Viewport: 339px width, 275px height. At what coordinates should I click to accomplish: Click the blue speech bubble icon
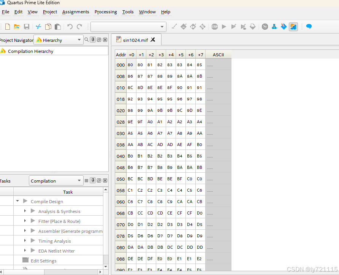coord(309,27)
